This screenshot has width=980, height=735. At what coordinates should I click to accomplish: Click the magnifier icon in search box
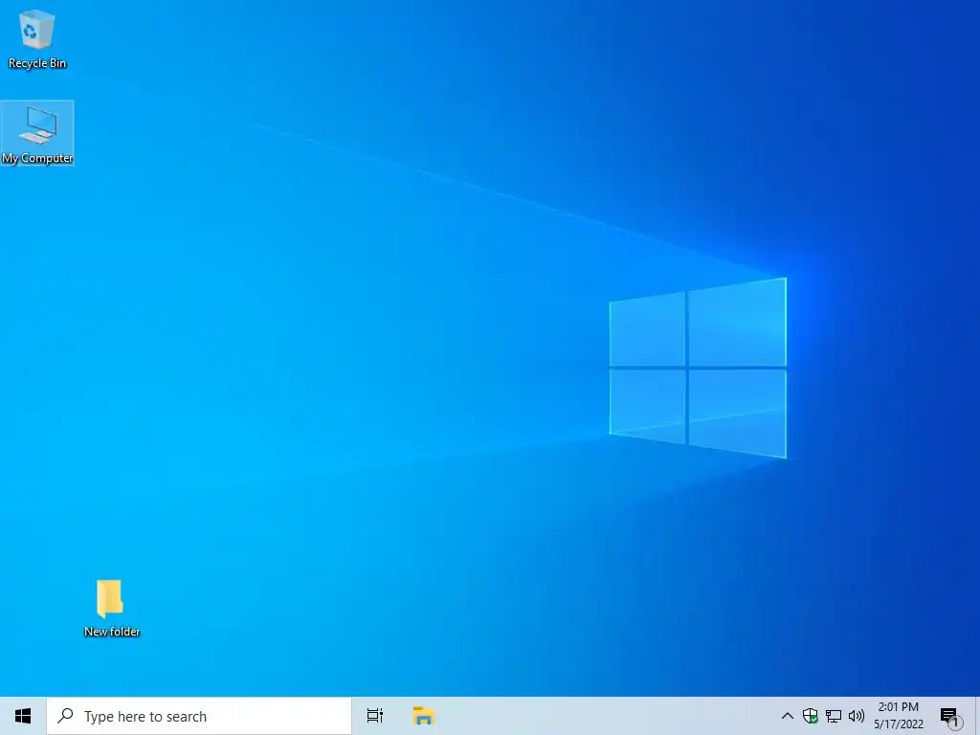point(65,716)
